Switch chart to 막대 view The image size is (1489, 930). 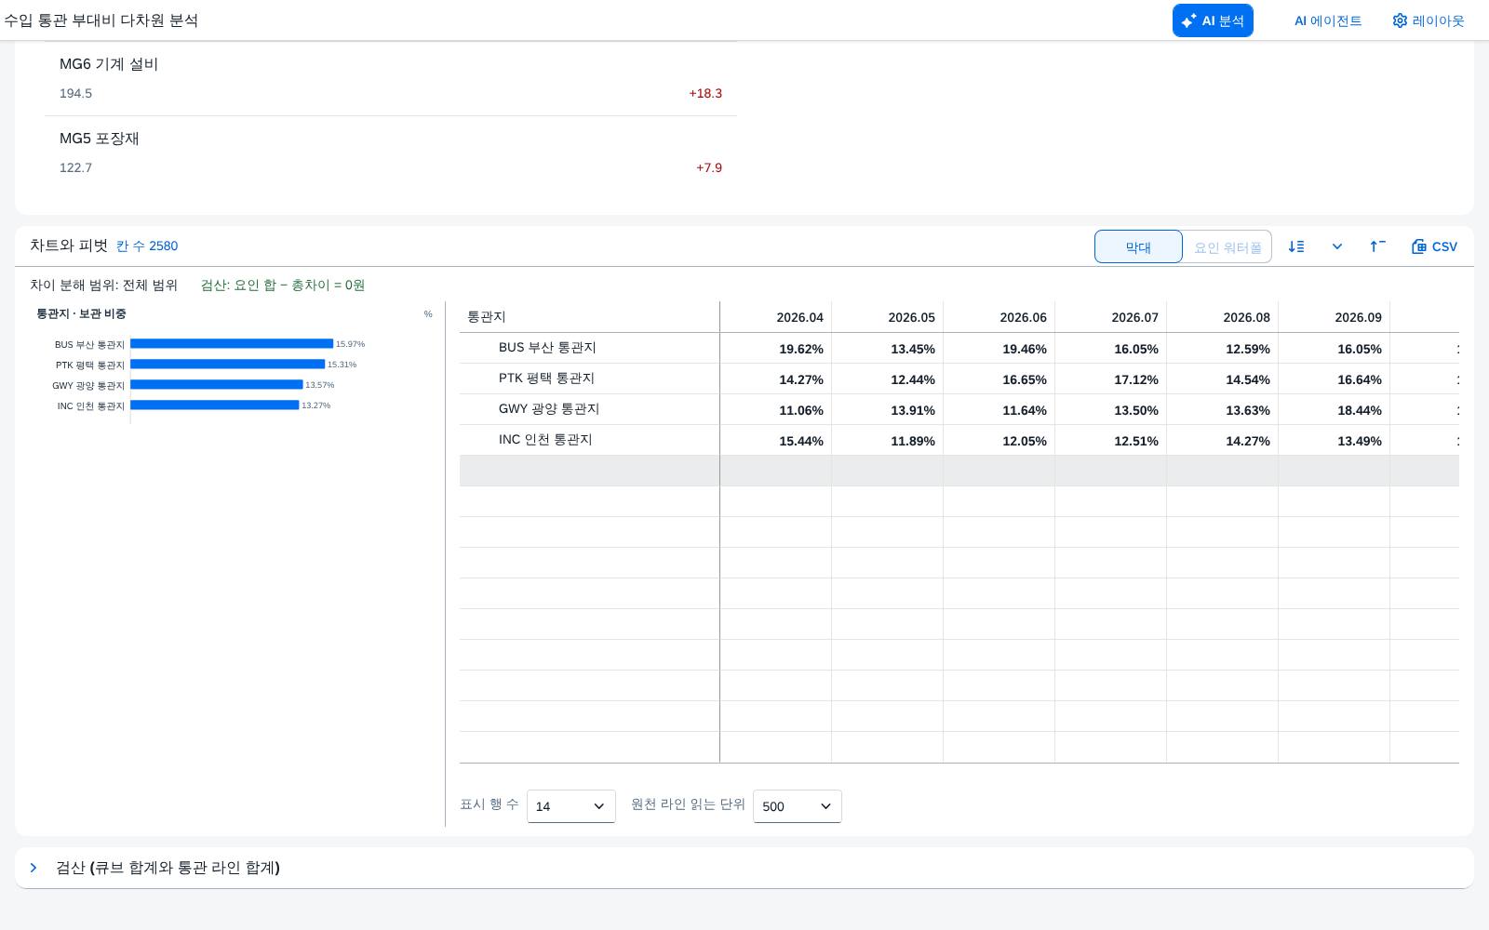click(1138, 246)
